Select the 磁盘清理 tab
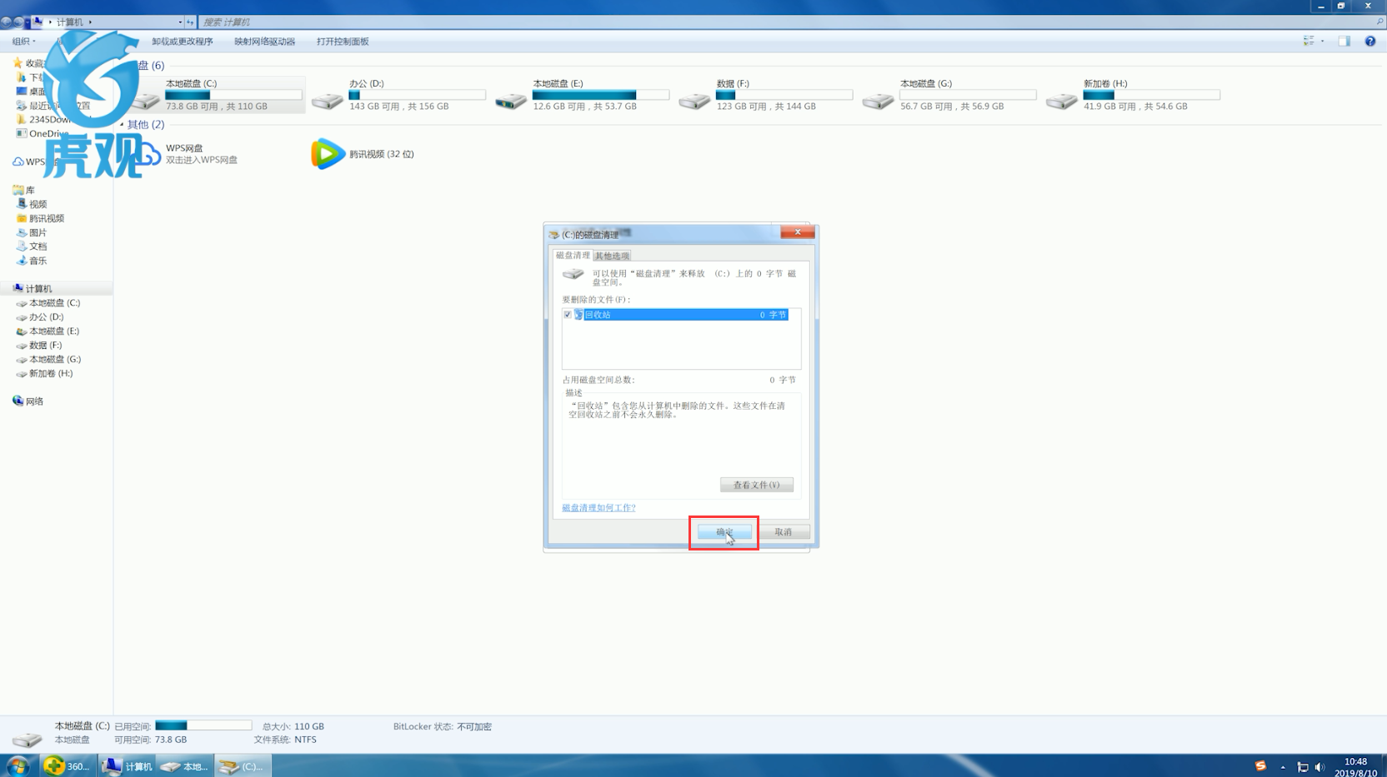The height and width of the screenshot is (777, 1387). [573, 256]
